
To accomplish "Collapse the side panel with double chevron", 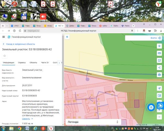I will tap(67, 37).
